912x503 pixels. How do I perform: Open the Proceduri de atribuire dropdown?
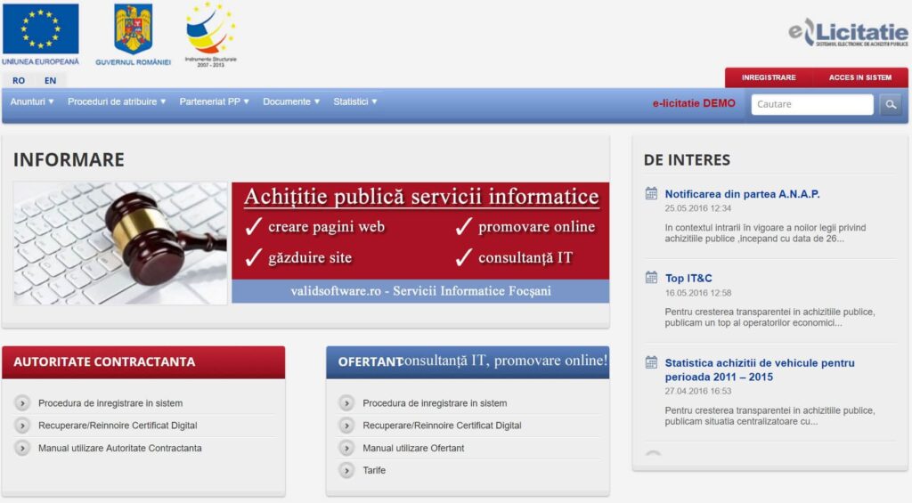point(117,101)
